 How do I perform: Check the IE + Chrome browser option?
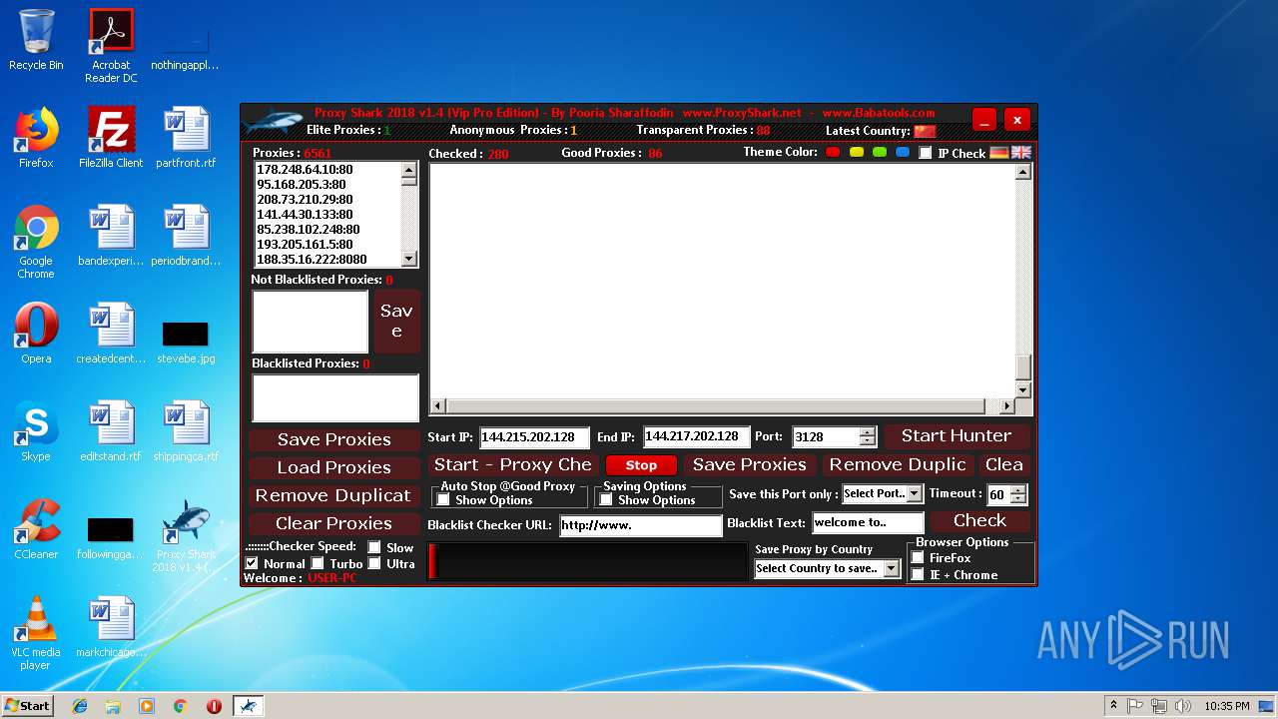(x=918, y=574)
